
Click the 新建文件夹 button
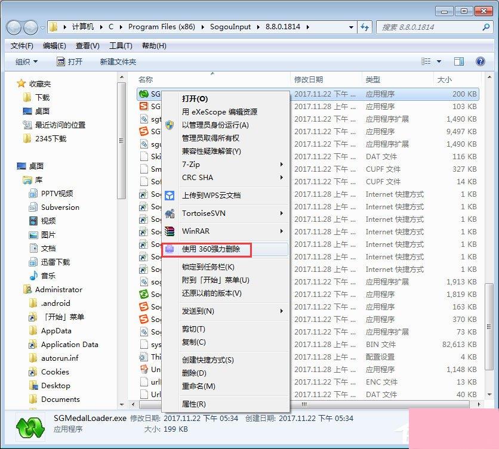[x=118, y=61]
